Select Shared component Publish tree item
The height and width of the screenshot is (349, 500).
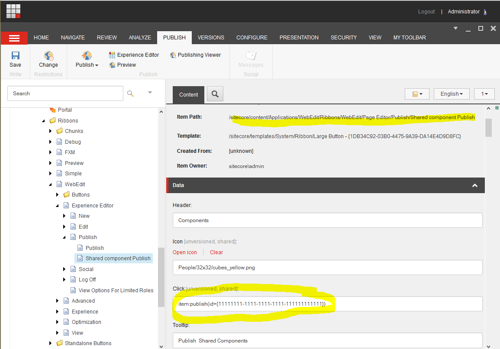click(x=114, y=259)
